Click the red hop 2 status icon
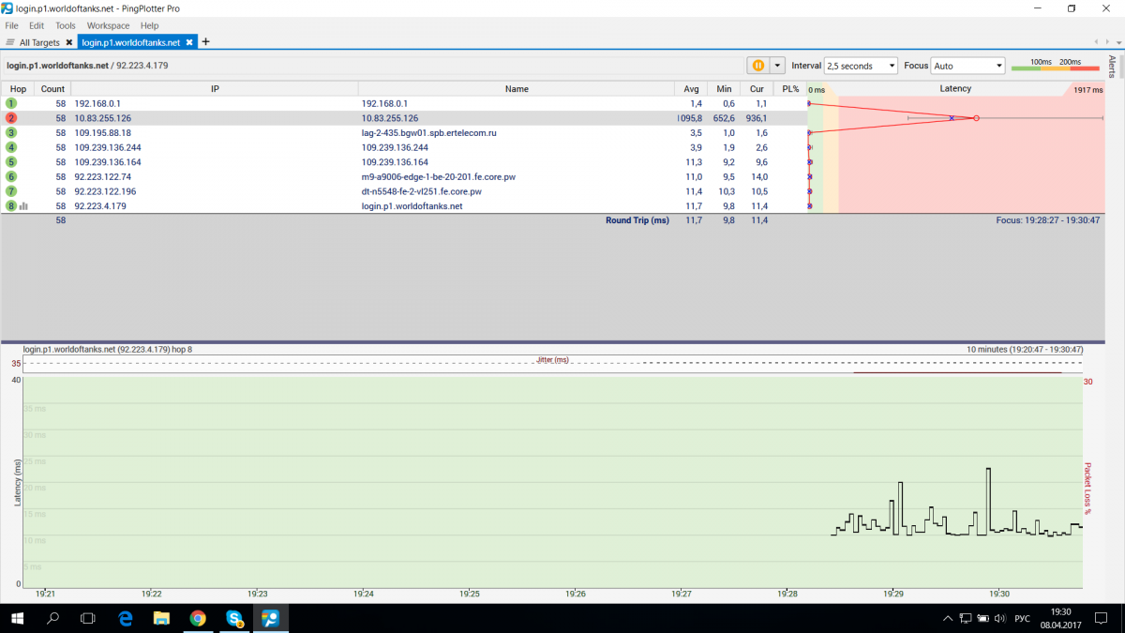The height and width of the screenshot is (633, 1125). 11,118
